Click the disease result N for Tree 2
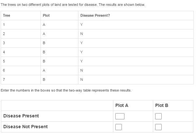Image resolution: width=196 pixels, height=140 pixels. (x=82, y=34)
